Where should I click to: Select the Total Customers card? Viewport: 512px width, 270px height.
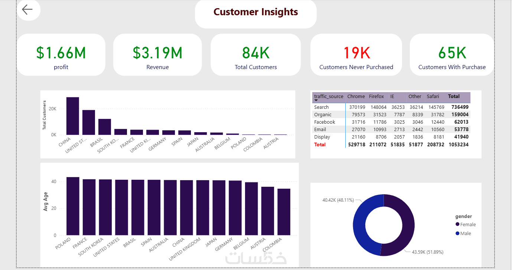click(256, 55)
